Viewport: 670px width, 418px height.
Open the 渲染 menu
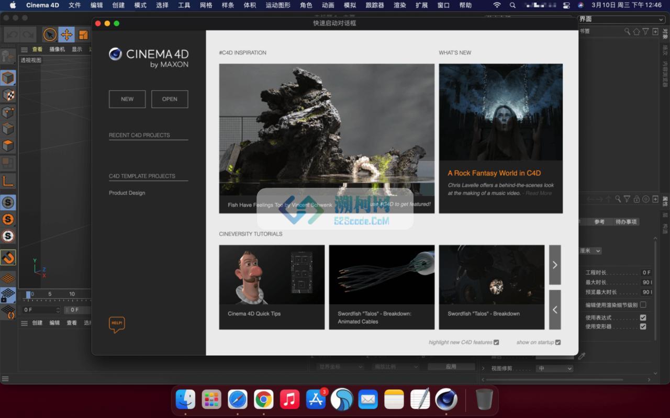click(x=399, y=5)
